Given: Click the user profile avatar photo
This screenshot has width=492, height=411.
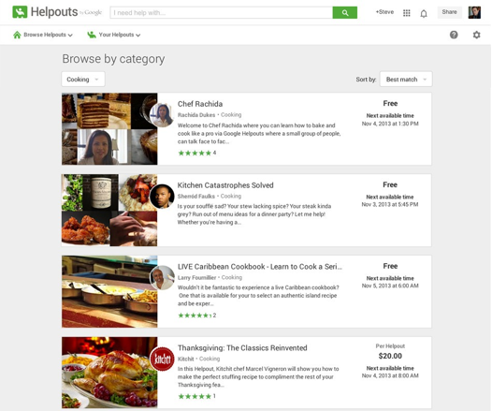Looking at the screenshot, I should (474, 12).
